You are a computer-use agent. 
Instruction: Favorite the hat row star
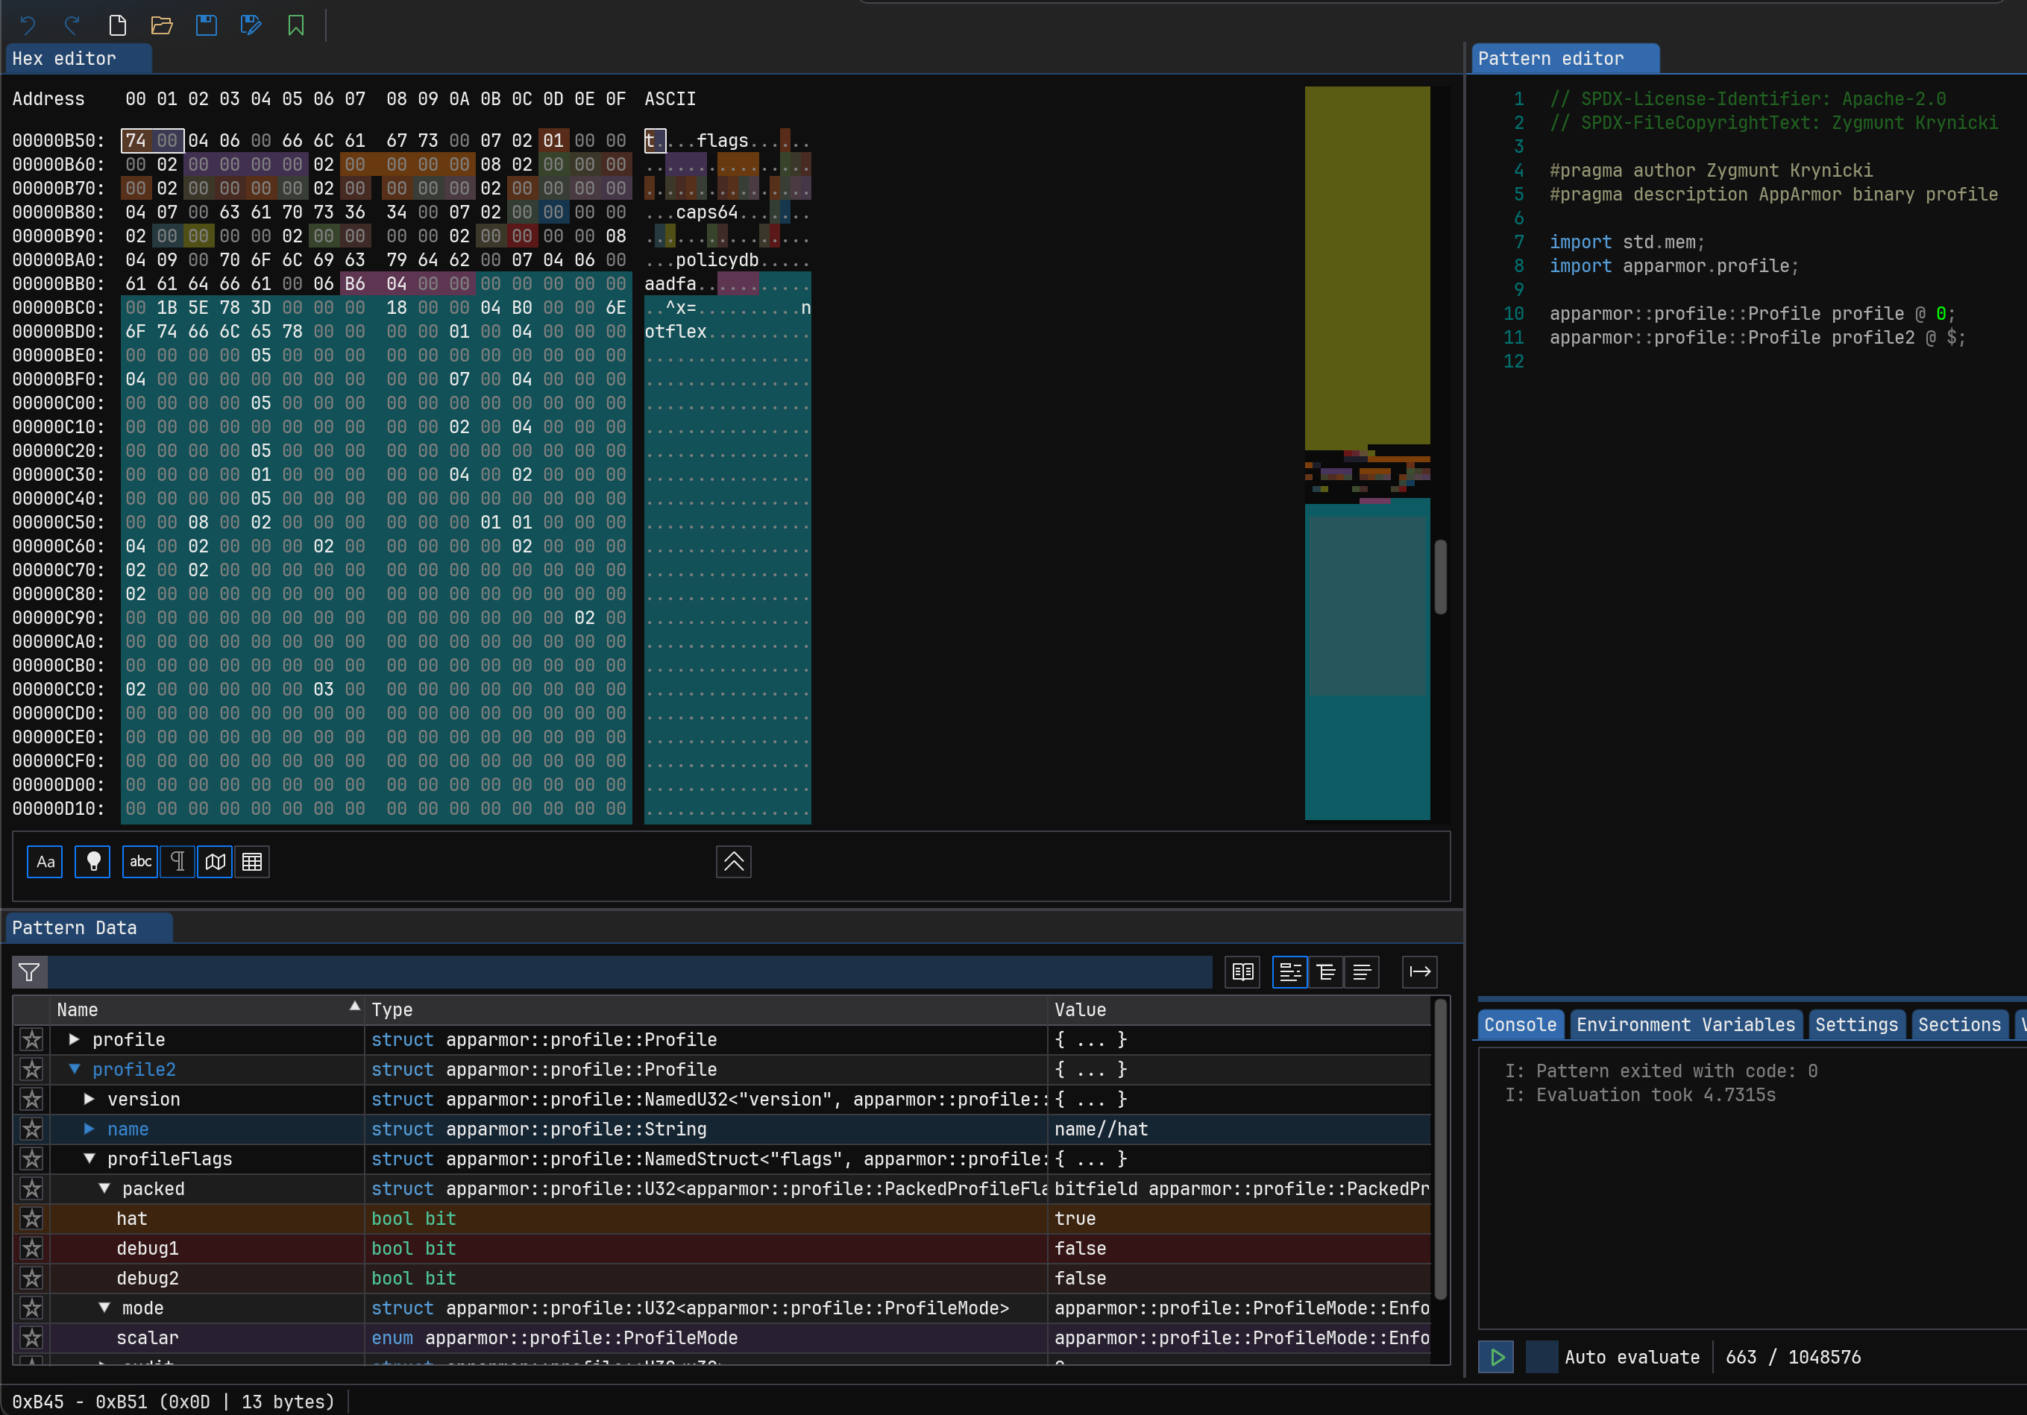pos(32,1219)
